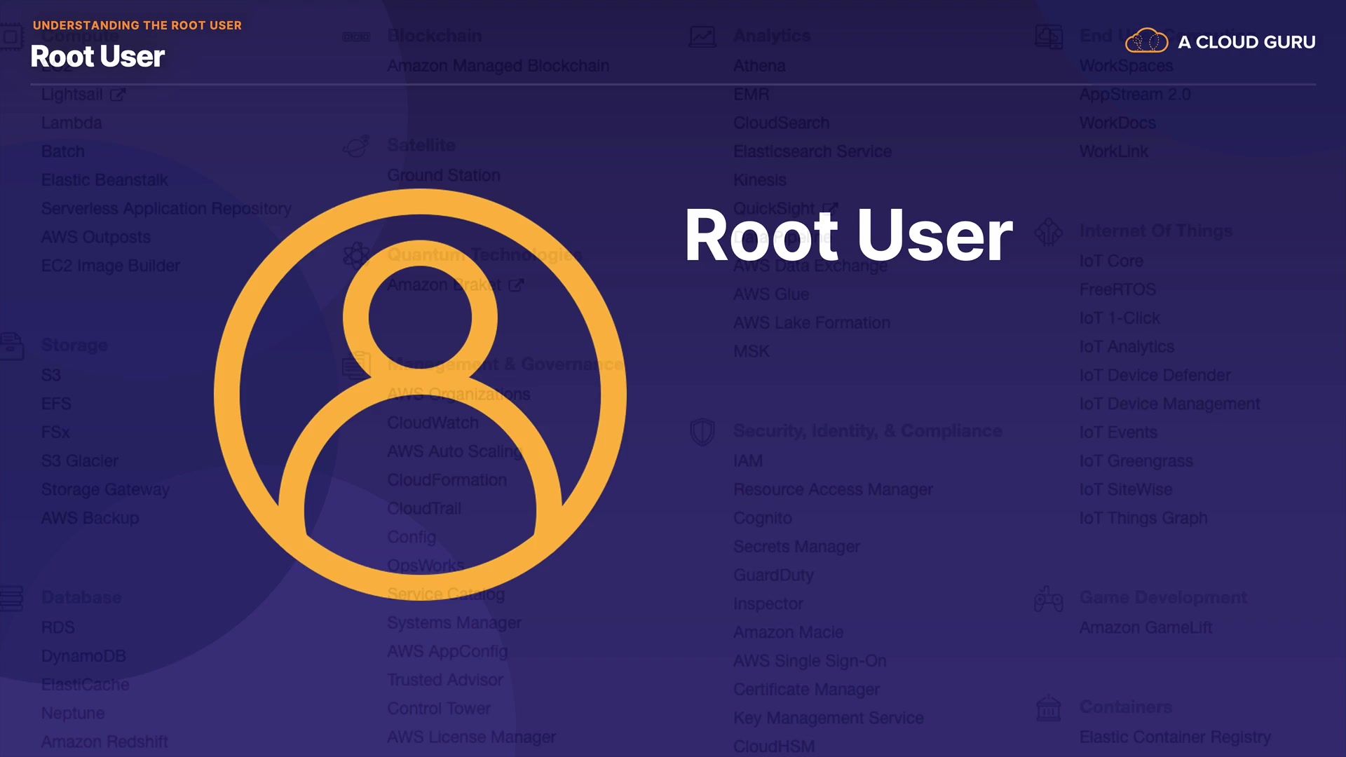Open the IAM service link
1346x757 pixels.
pyautogui.click(x=747, y=461)
